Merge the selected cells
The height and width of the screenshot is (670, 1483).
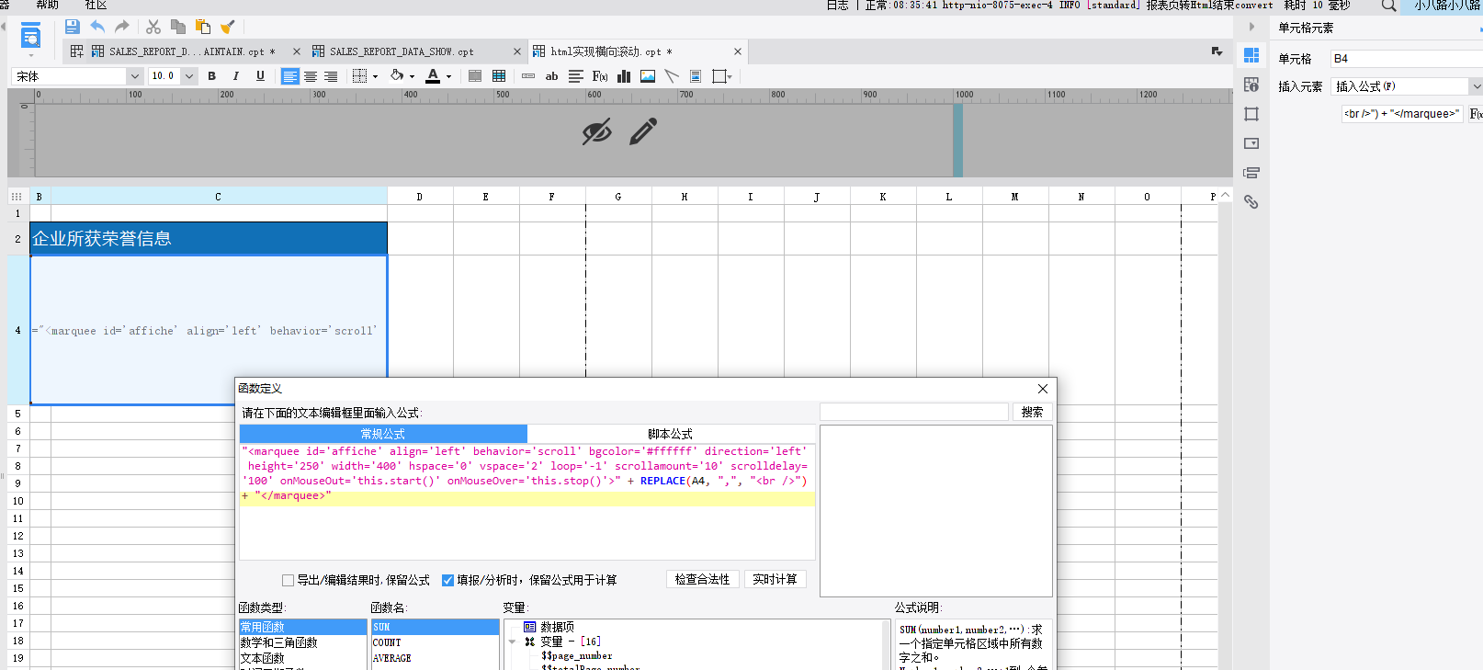pos(475,76)
